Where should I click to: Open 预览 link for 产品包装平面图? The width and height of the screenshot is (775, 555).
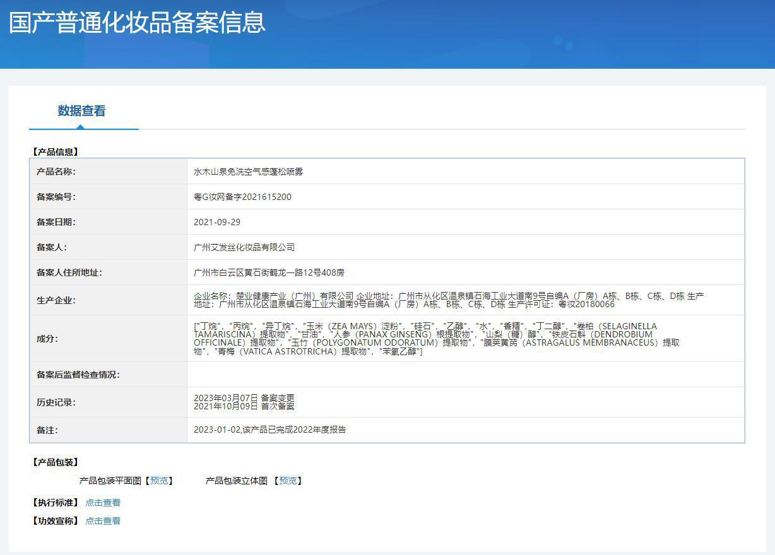[x=159, y=481]
